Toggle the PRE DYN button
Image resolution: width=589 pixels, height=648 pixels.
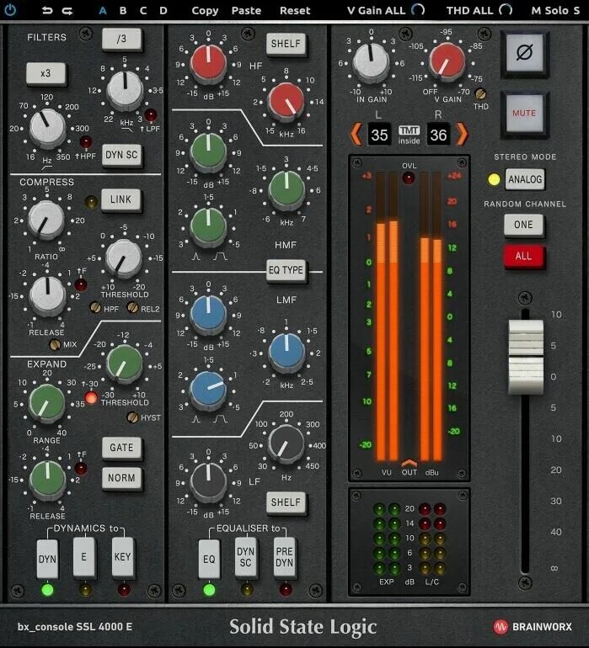[284, 556]
